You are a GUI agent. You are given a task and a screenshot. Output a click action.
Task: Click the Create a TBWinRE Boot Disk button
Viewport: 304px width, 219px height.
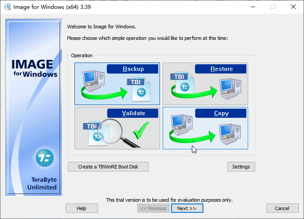(x=108, y=167)
